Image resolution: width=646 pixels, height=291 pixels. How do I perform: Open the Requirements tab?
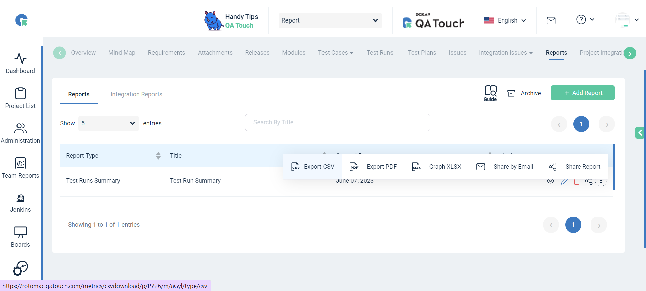167,53
